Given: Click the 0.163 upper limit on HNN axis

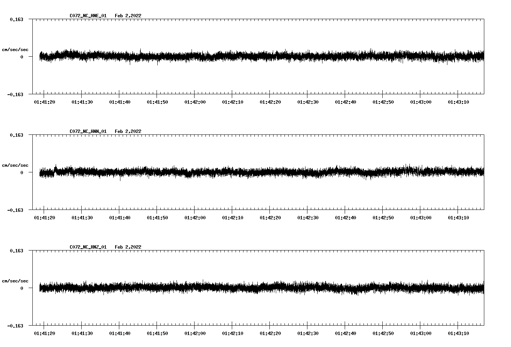Looking at the screenshot, I should 16,135.
